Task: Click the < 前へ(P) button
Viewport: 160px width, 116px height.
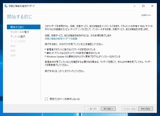Action: coord(92,109)
